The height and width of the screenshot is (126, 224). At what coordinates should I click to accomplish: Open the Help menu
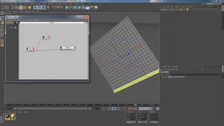(x=82, y=4)
